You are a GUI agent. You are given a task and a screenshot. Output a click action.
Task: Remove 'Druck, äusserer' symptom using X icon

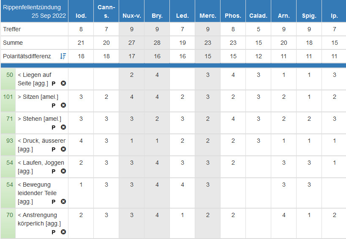(63, 149)
